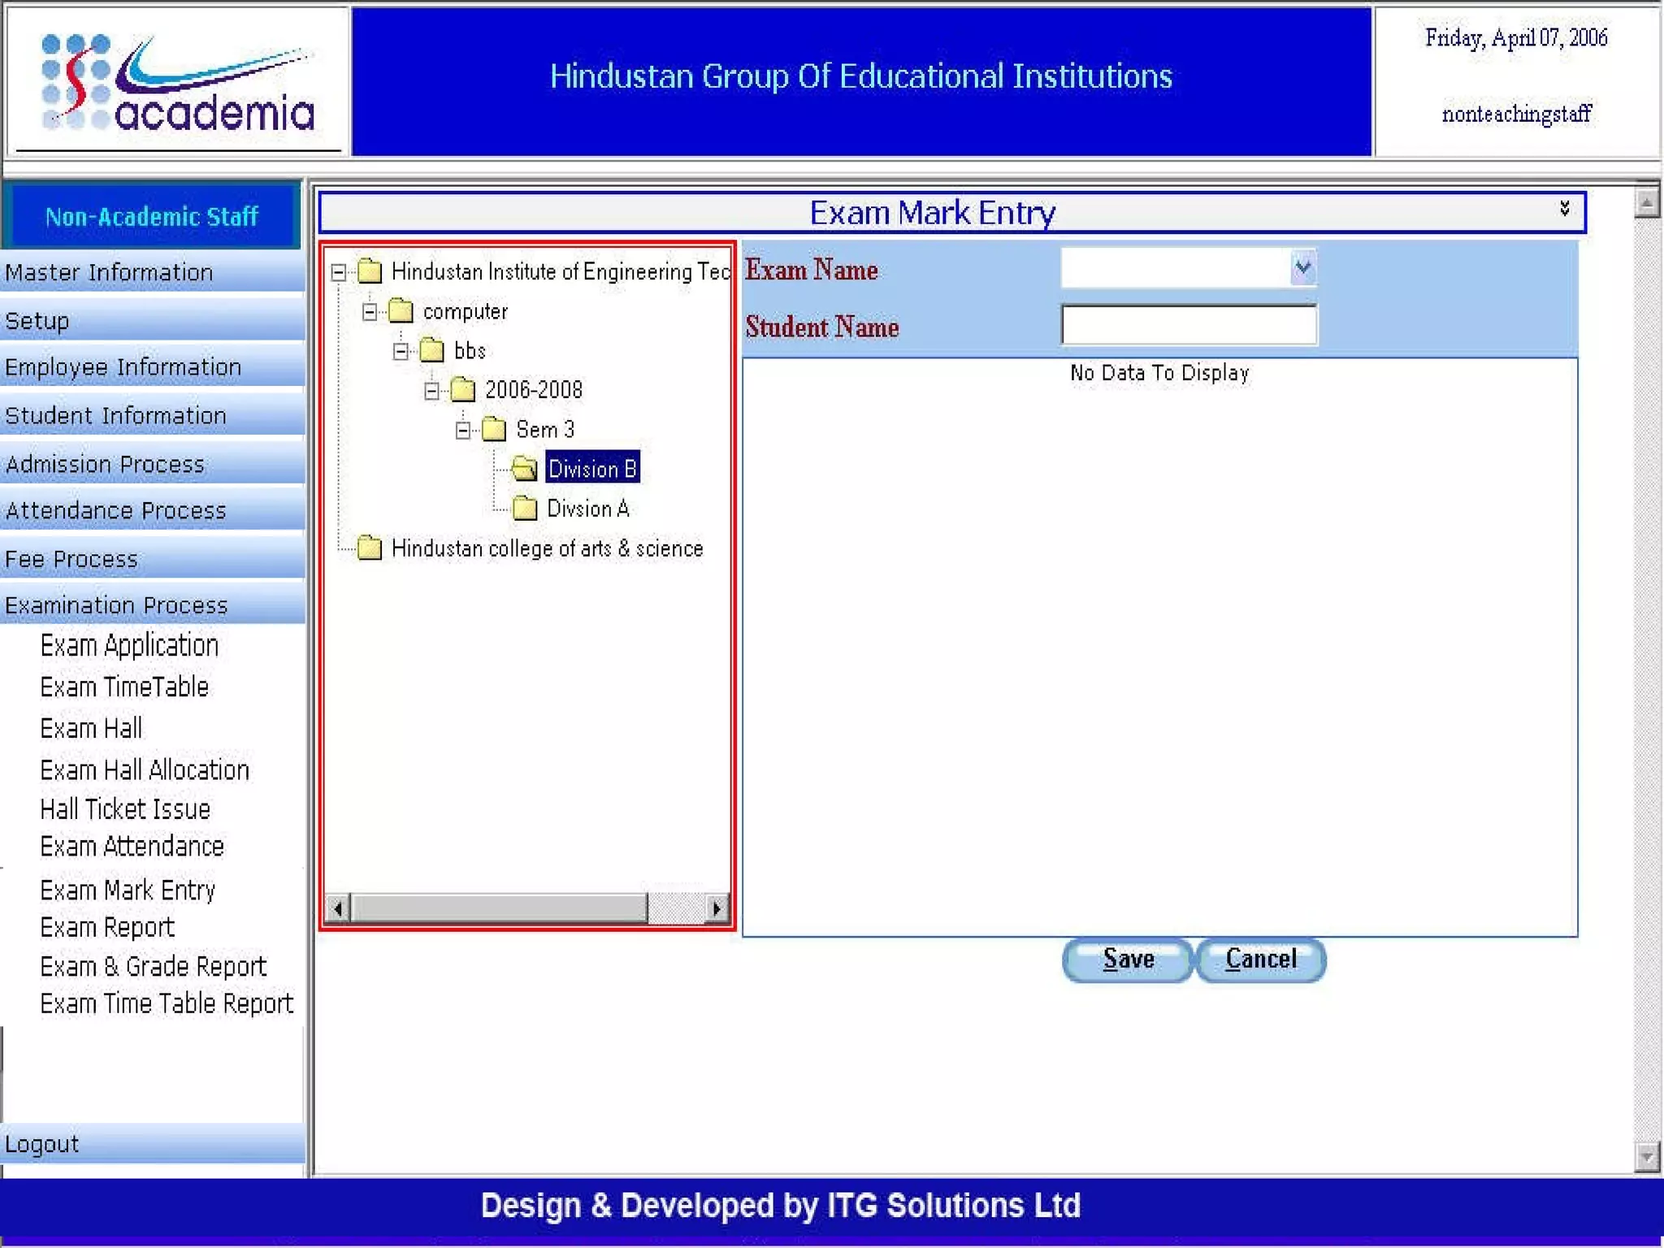This screenshot has width=1664, height=1248.
Task: Click Hindustan college of arts folder icon
Action: [x=370, y=548]
